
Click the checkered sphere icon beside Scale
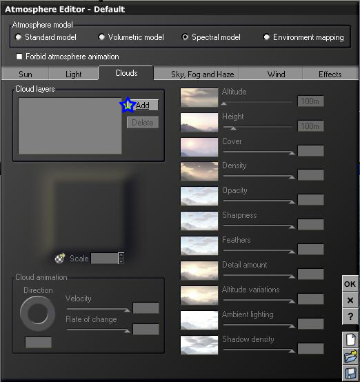[60, 259]
